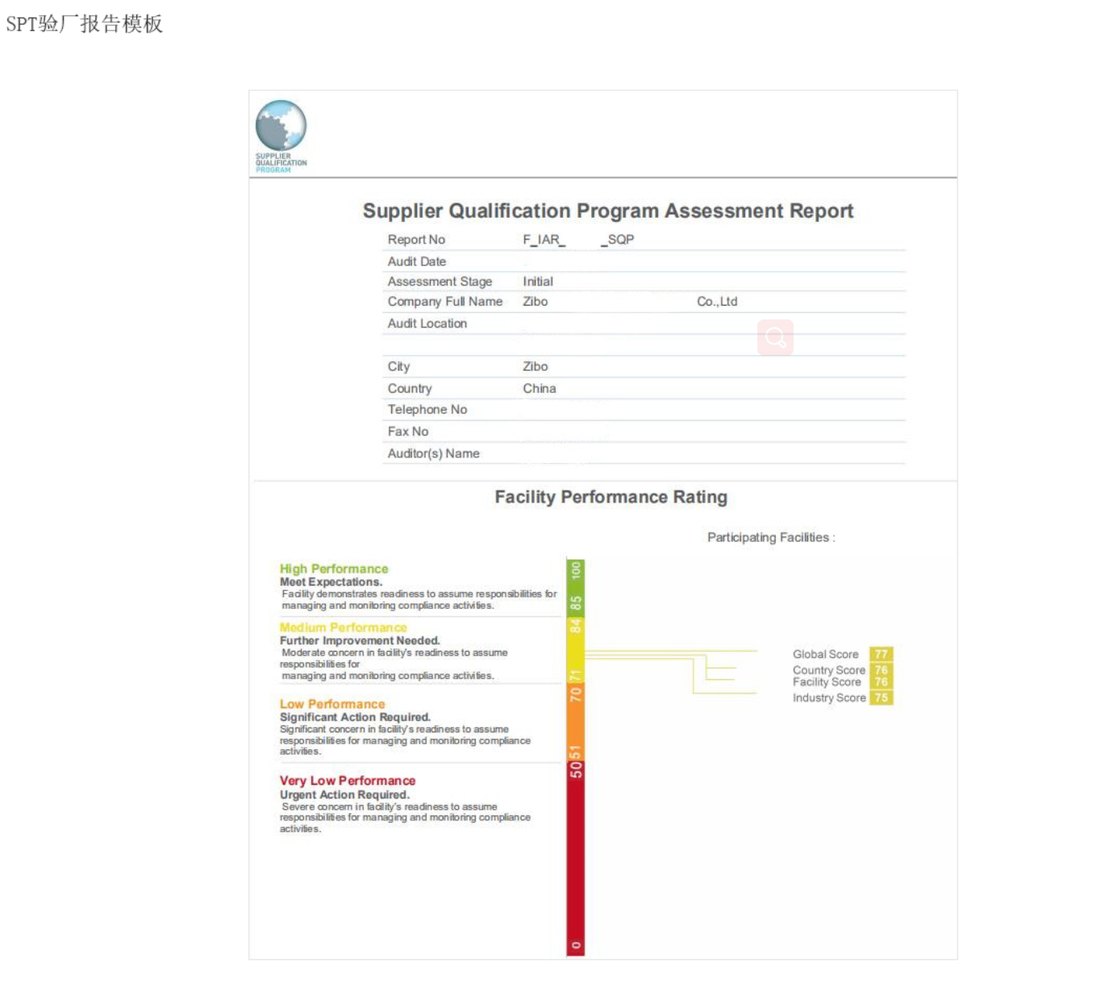Click the Auditor(s) Name label

click(434, 453)
